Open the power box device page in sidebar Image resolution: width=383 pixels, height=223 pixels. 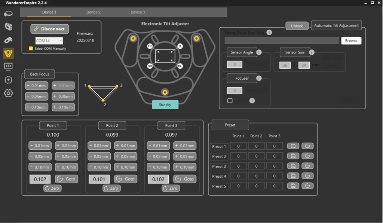coord(8,27)
